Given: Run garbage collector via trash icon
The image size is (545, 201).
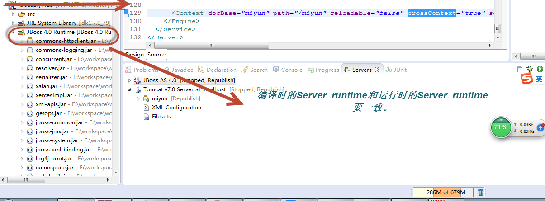Looking at the screenshot, I should 481,192.
